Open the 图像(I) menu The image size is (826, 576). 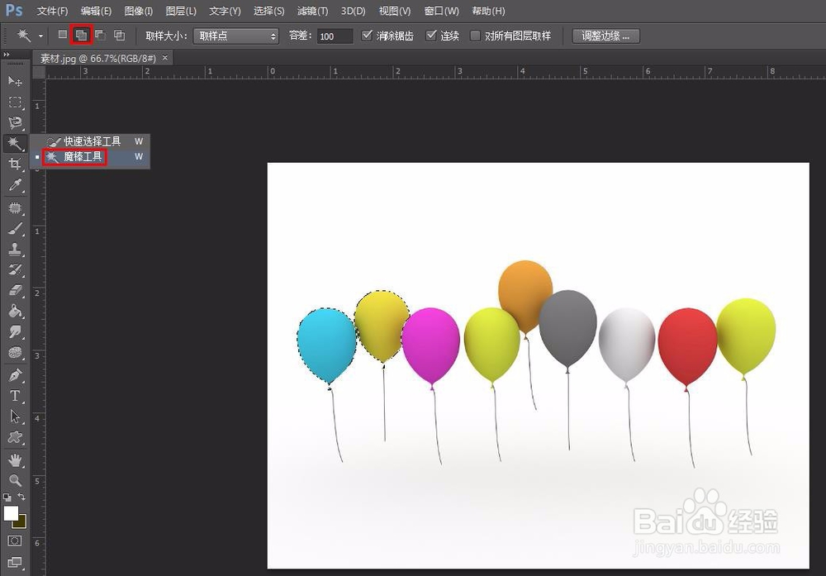139,11
